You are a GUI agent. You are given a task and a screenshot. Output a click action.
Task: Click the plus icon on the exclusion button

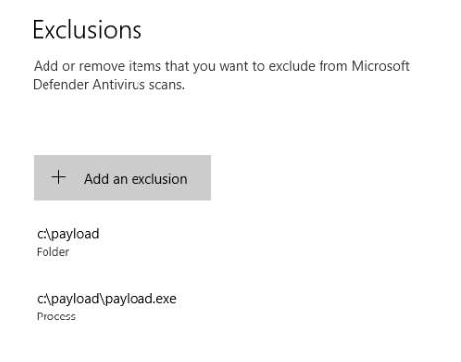click(x=59, y=177)
